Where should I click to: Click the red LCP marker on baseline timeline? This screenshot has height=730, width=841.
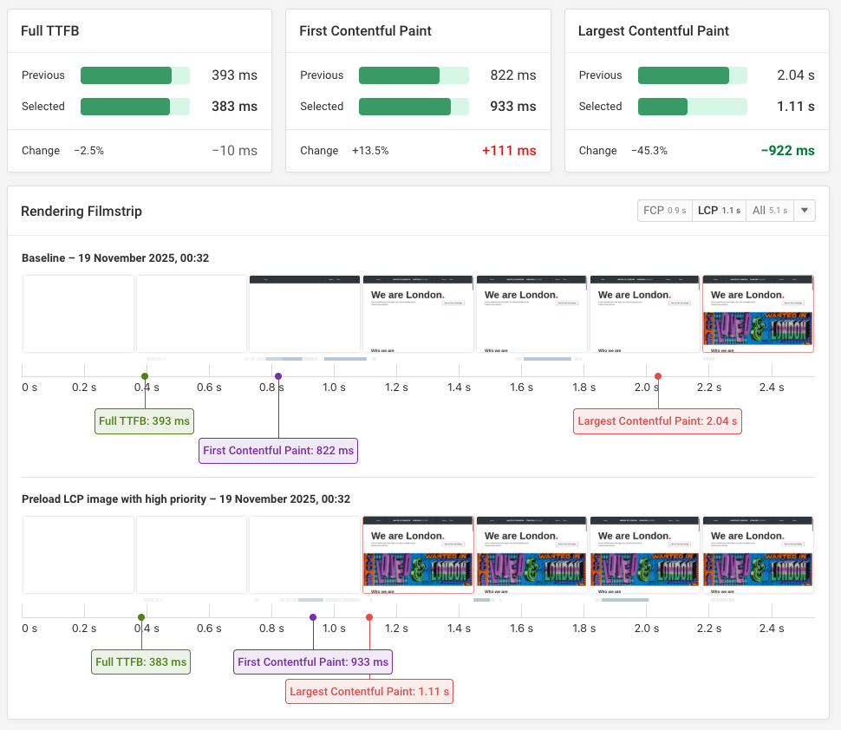pos(658,375)
